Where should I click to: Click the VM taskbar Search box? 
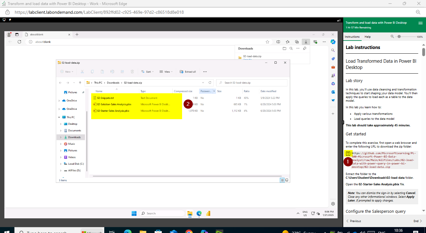click(x=161, y=213)
